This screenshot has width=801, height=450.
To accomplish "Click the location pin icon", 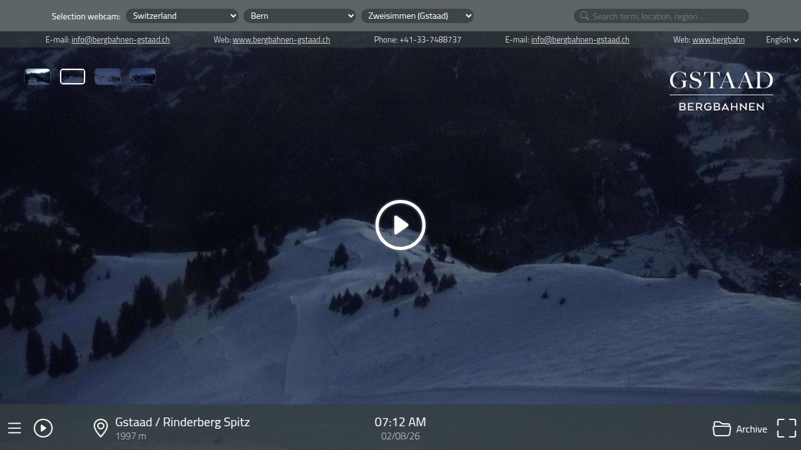I will [x=100, y=428].
